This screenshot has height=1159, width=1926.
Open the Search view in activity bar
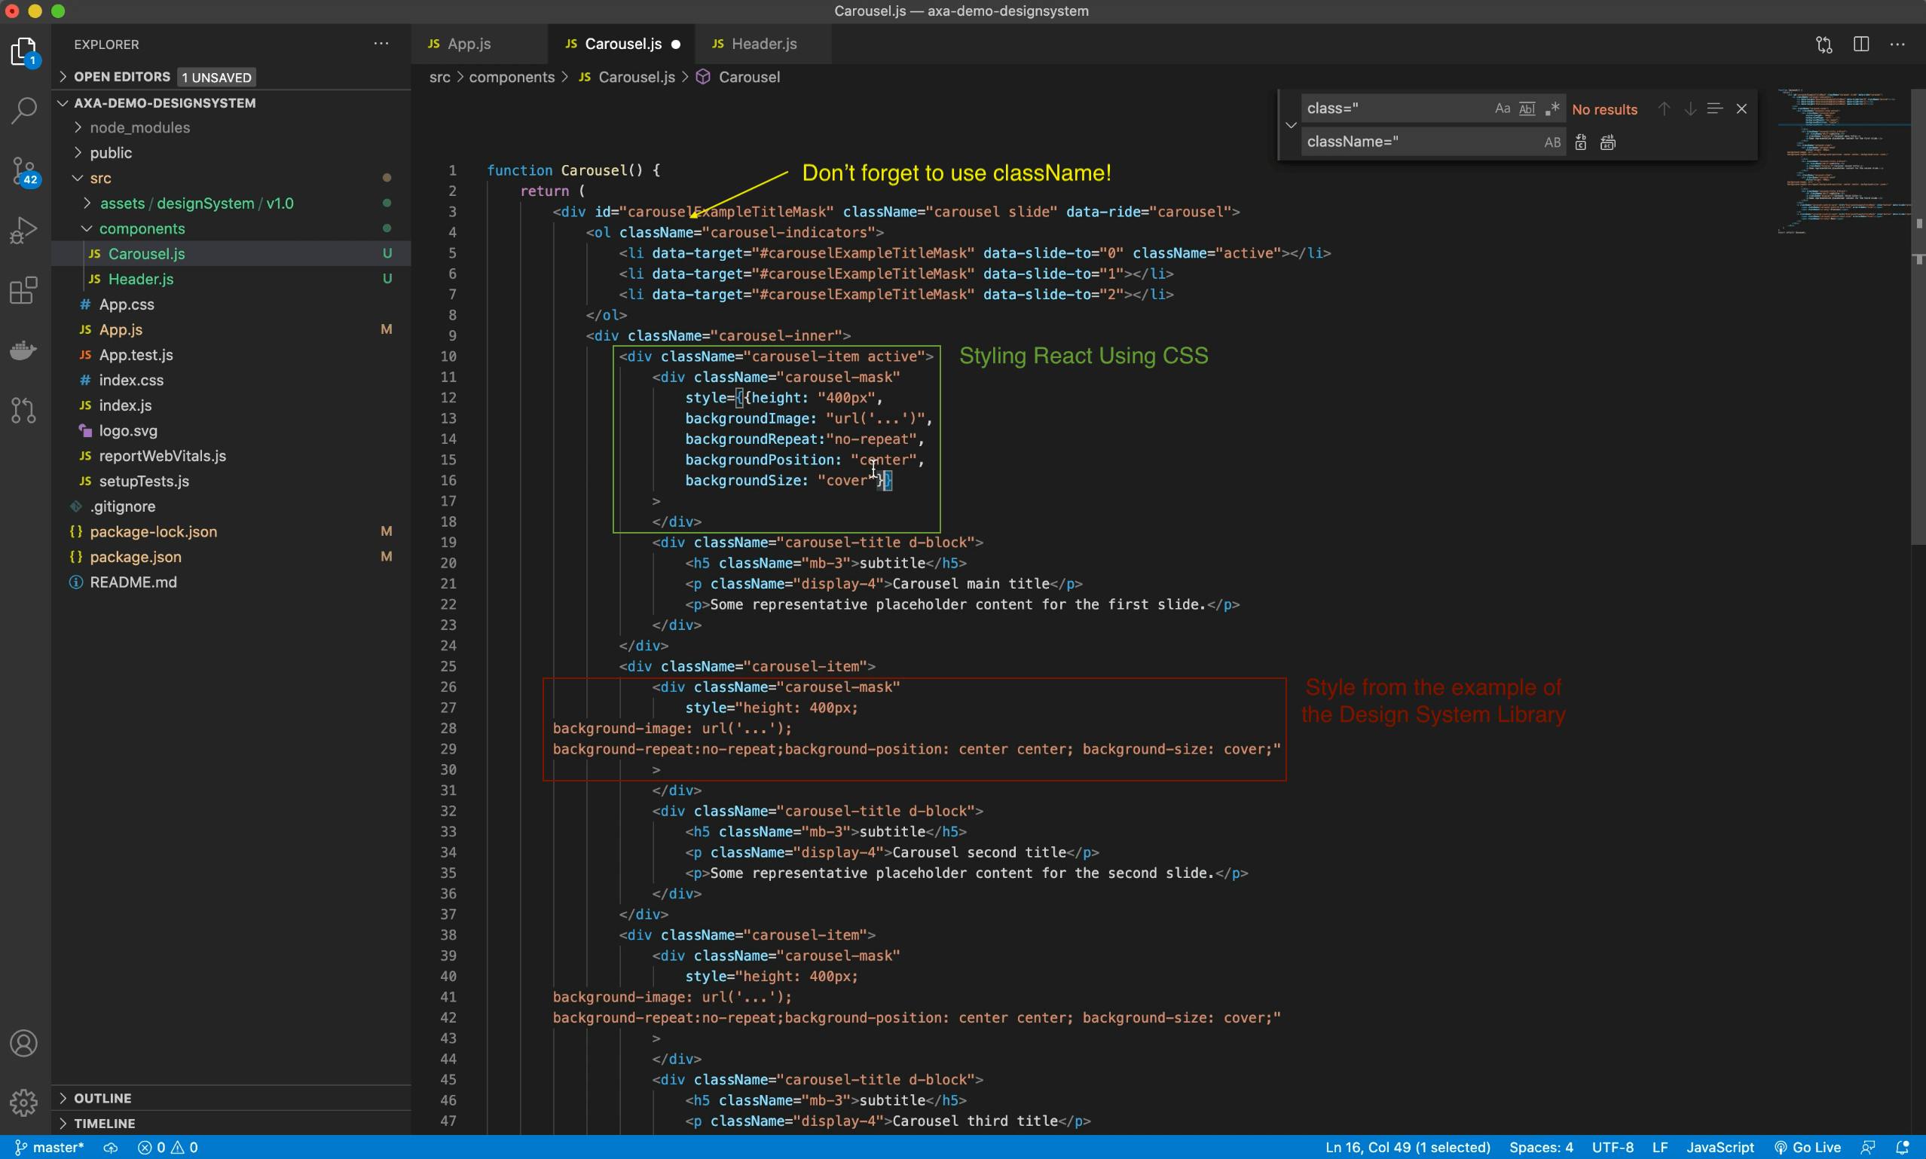24,110
